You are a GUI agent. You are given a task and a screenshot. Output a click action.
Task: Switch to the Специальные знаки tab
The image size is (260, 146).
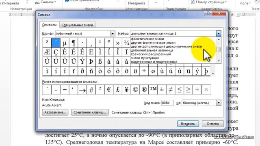tap(77, 25)
